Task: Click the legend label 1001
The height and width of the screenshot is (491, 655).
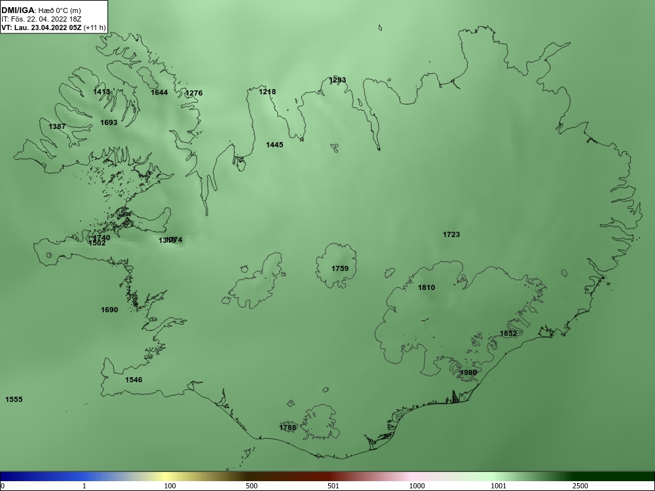Action: (x=498, y=486)
